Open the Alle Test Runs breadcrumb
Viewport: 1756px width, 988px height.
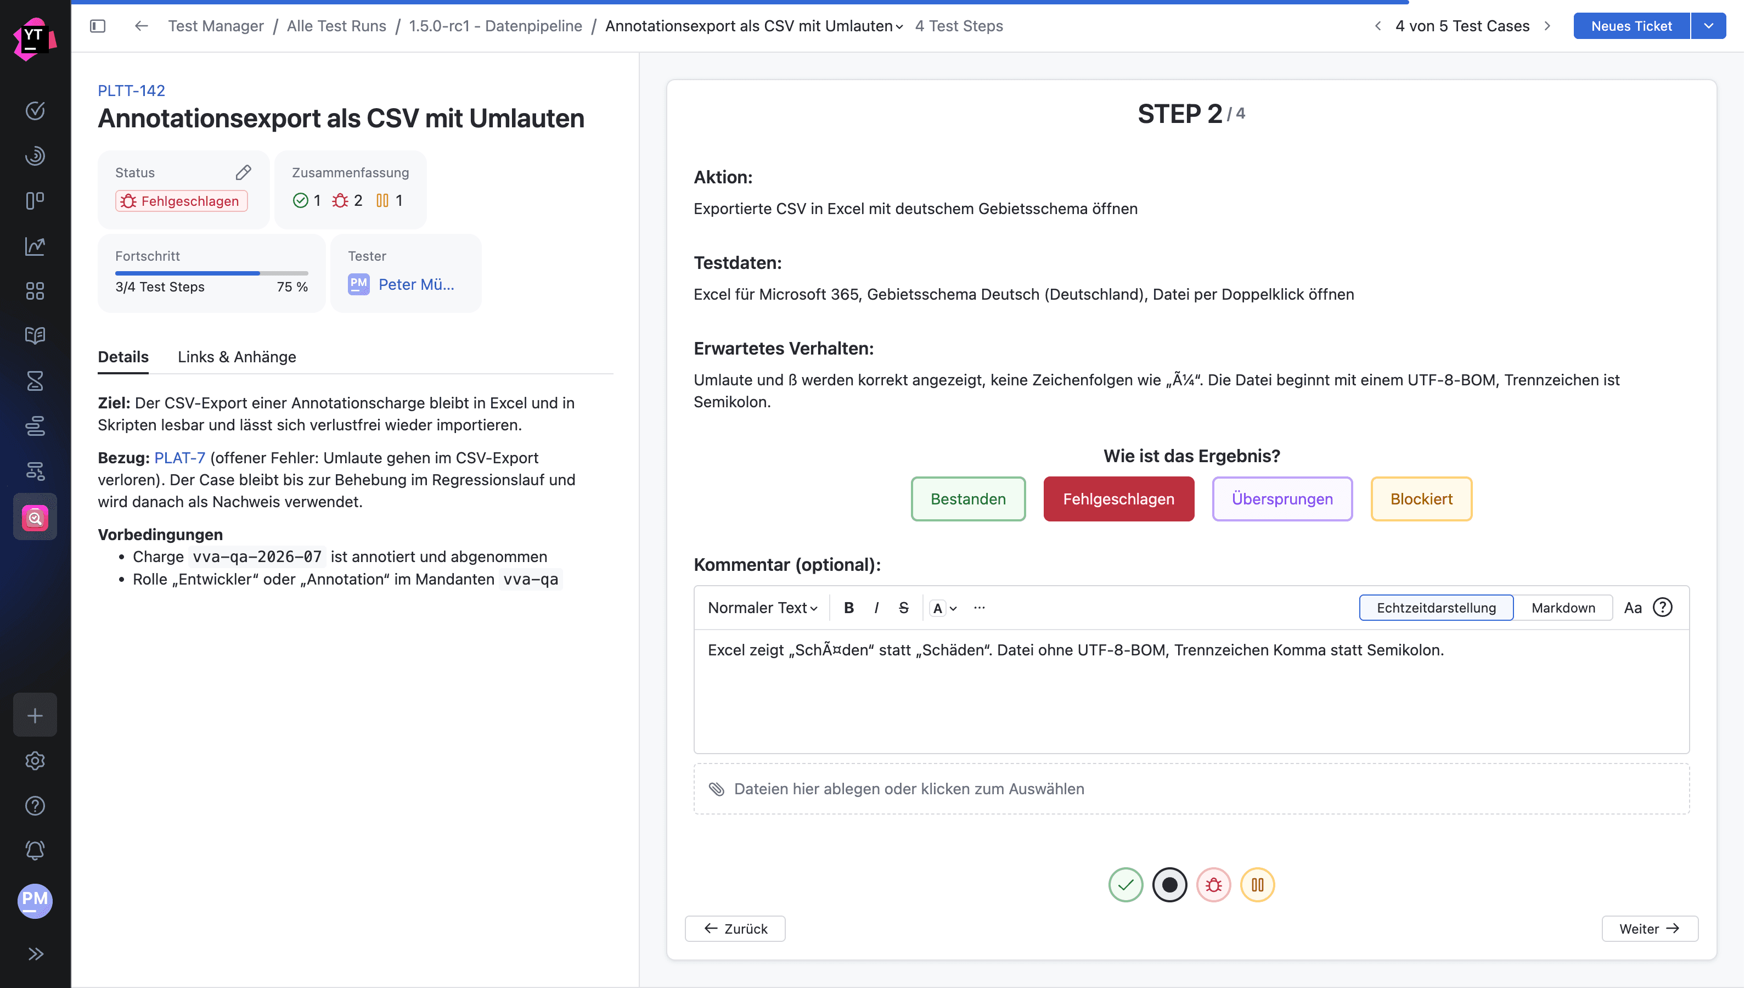click(336, 26)
